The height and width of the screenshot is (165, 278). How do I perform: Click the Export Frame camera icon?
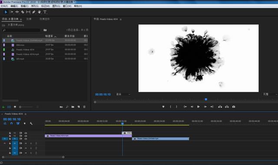(x=234, y=107)
